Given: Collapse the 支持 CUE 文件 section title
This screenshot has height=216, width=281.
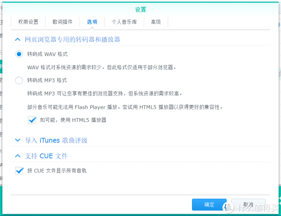Looking at the screenshot, I should coord(46,156).
